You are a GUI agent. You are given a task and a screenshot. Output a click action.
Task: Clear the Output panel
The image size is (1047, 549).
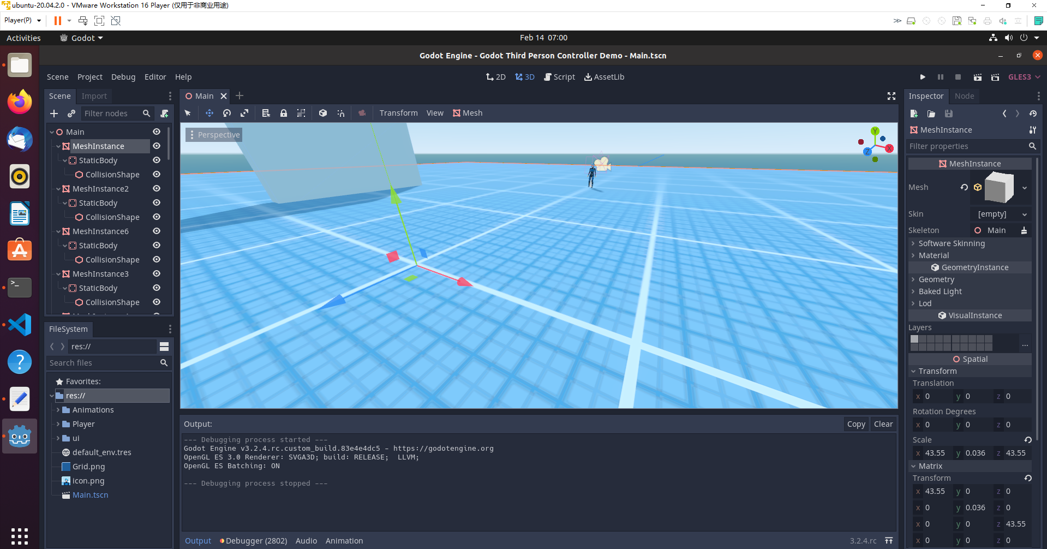(883, 423)
